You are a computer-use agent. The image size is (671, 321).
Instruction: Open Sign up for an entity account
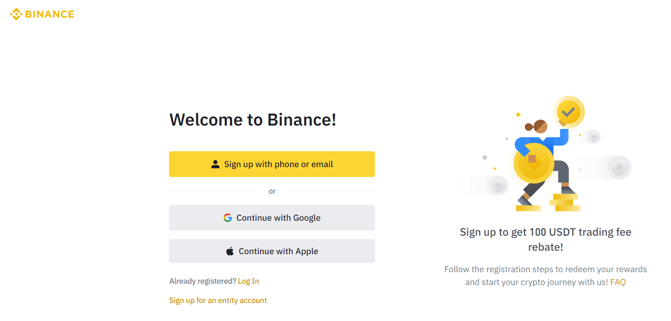(218, 300)
